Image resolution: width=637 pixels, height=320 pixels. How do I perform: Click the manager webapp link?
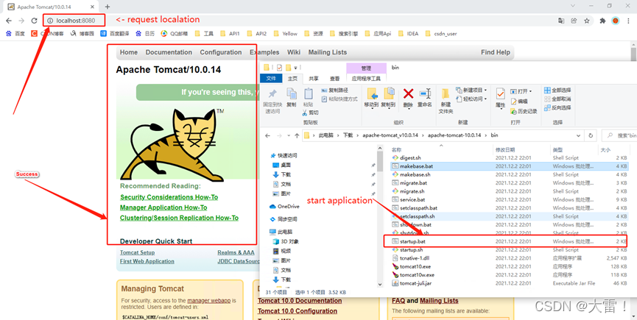[x=209, y=301]
